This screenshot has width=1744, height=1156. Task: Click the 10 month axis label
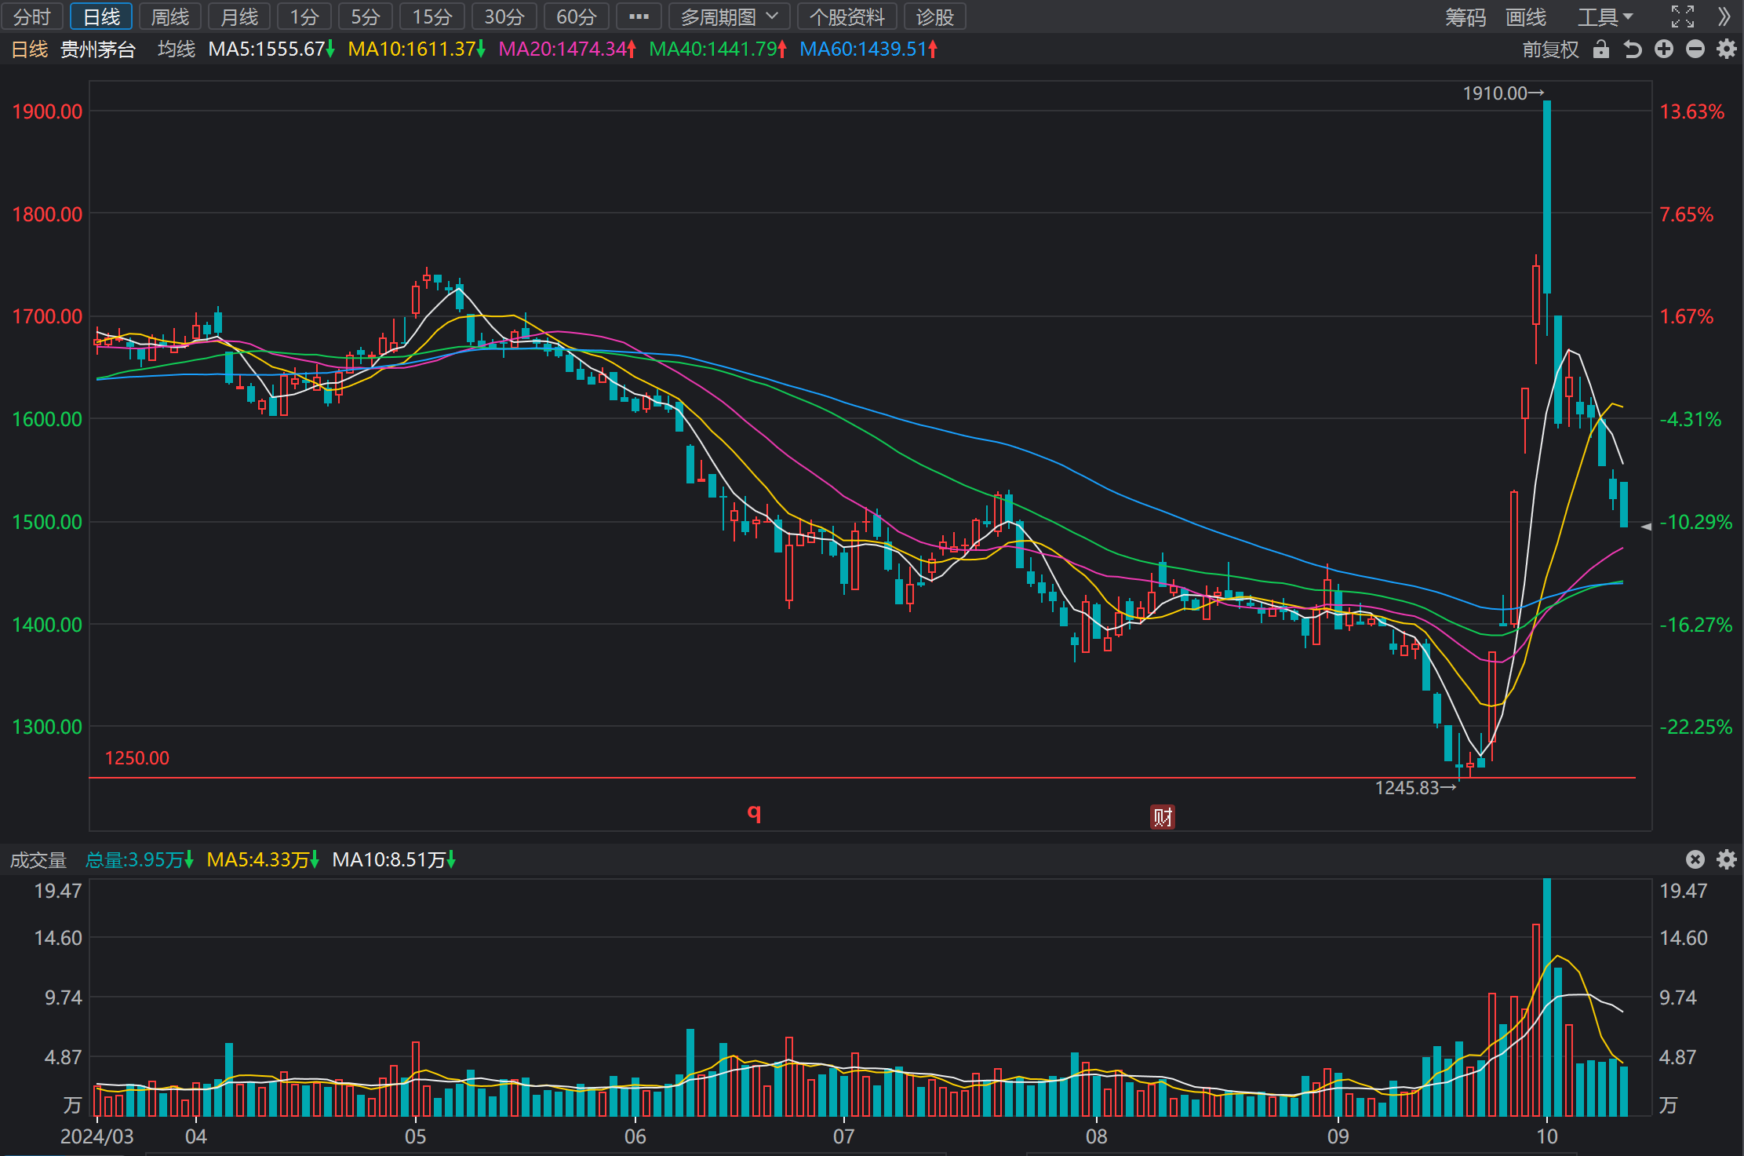(x=1546, y=1136)
